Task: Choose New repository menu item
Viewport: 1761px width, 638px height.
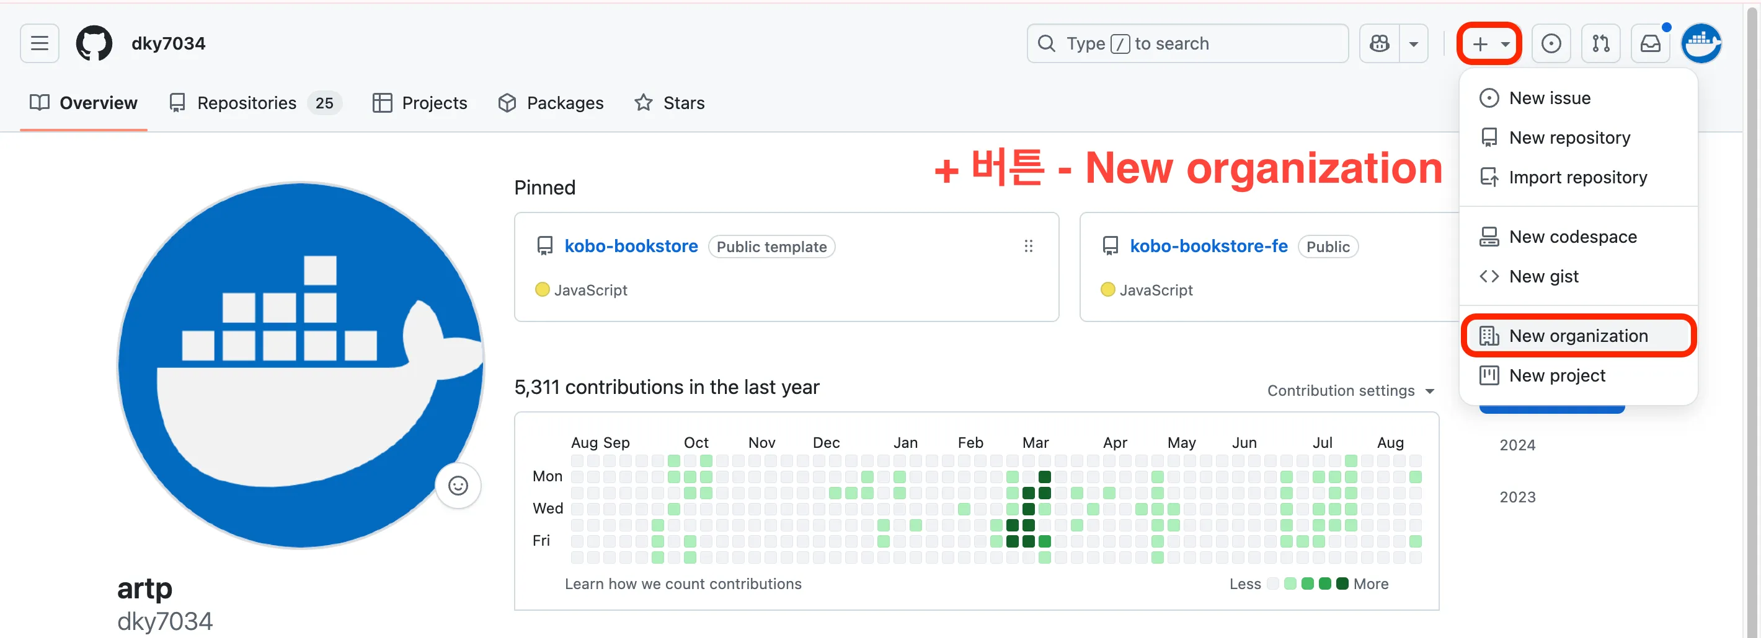Action: point(1569,138)
